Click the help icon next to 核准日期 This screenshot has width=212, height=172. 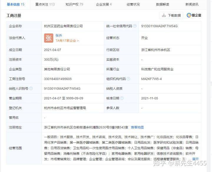pos(122,98)
